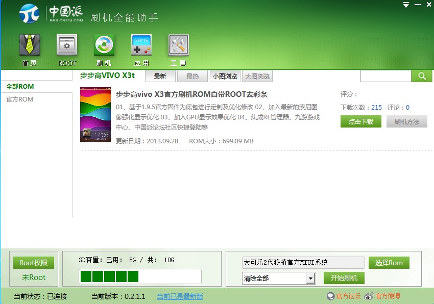Click the SD容量 usage text

pyautogui.click(x=126, y=260)
